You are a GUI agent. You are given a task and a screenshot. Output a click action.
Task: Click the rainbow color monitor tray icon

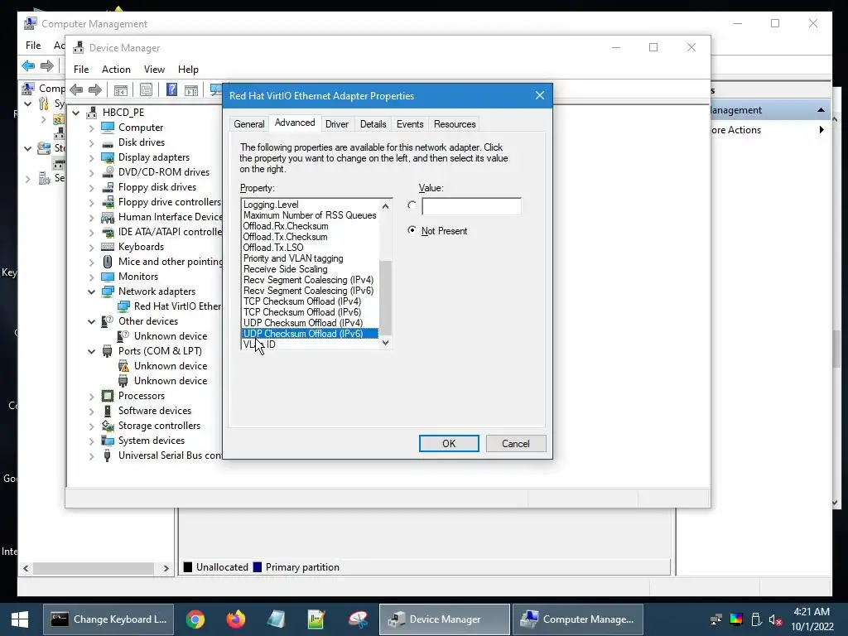(736, 619)
